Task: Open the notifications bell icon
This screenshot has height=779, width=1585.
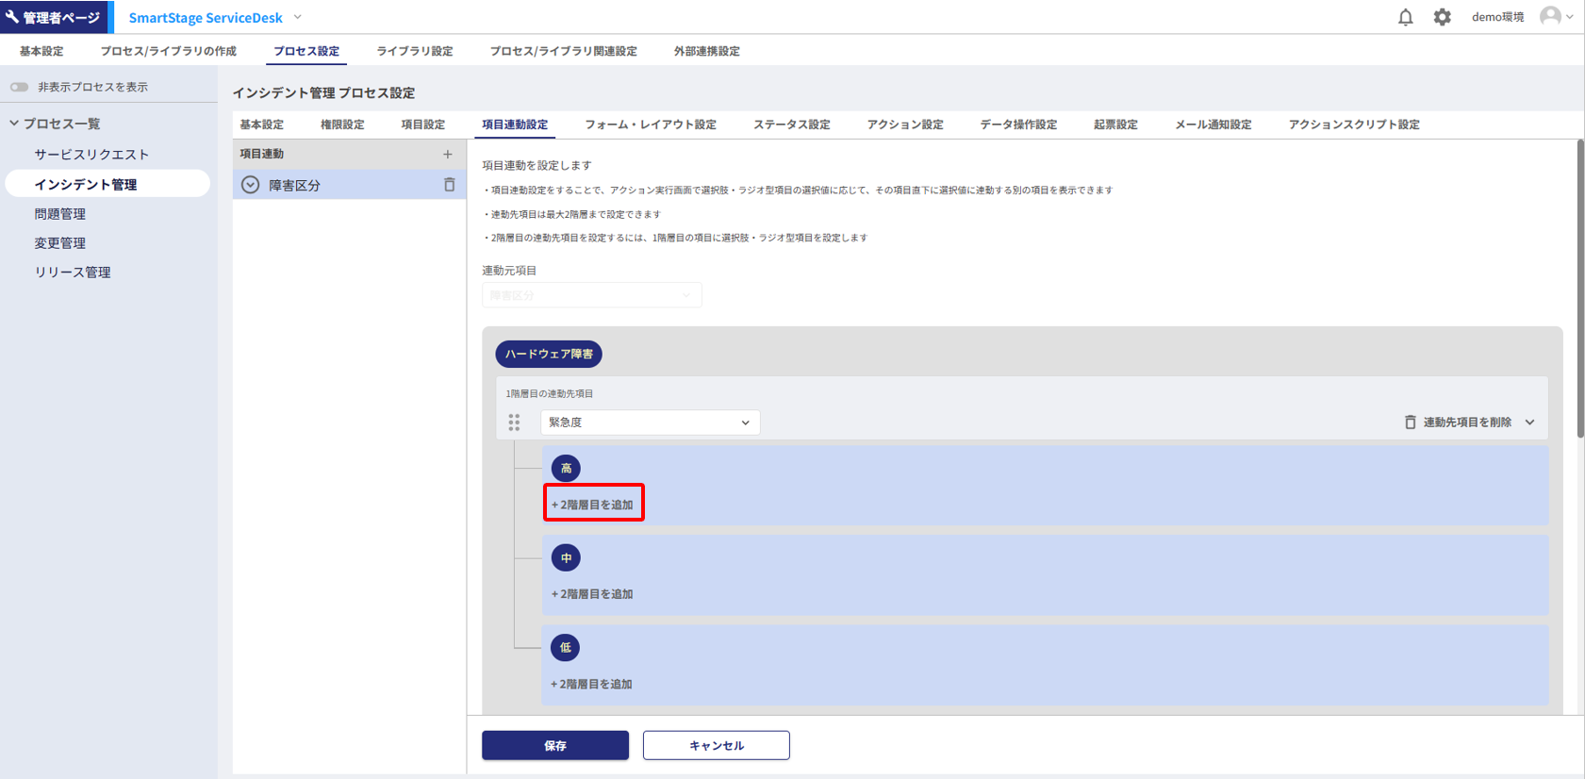Action: [x=1405, y=17]
